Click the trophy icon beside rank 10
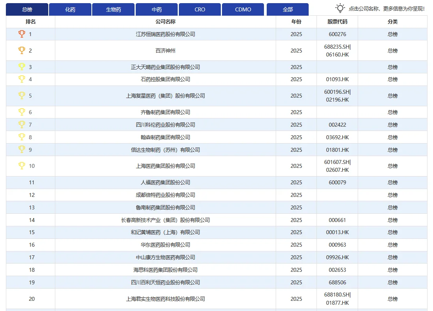433x311 pixels. point(22,166)
